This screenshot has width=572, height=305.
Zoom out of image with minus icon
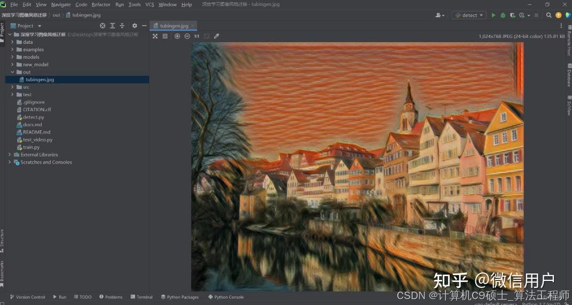coord(187,36)
